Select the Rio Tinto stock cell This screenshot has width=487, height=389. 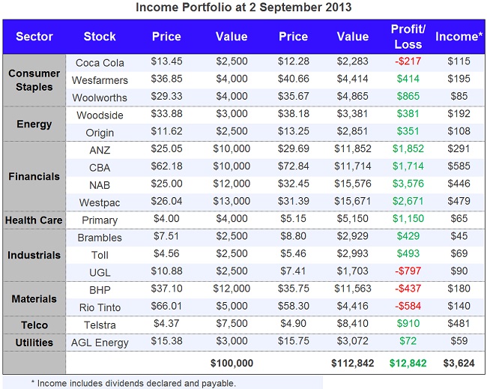click(x=100, y=307)
